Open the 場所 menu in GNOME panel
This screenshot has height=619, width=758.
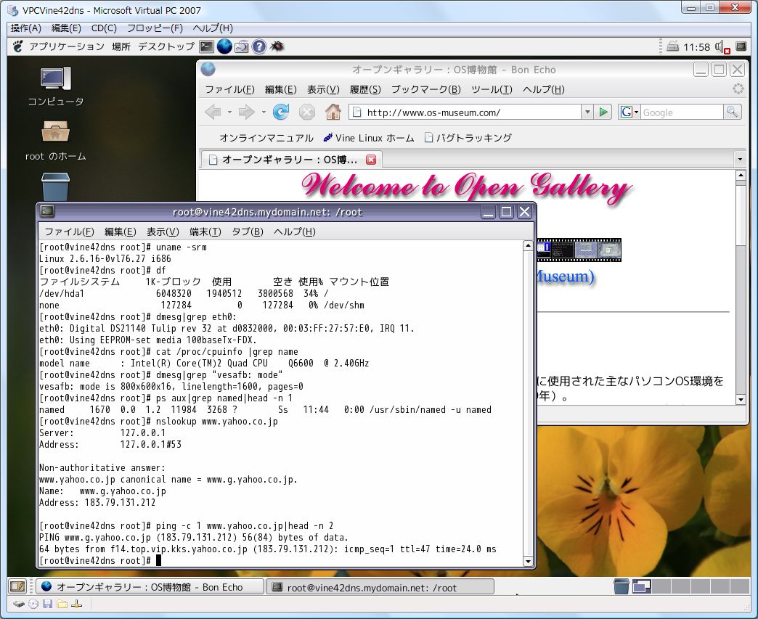[121, 46]
